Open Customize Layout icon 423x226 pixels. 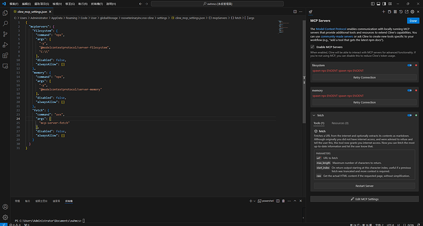391,4
